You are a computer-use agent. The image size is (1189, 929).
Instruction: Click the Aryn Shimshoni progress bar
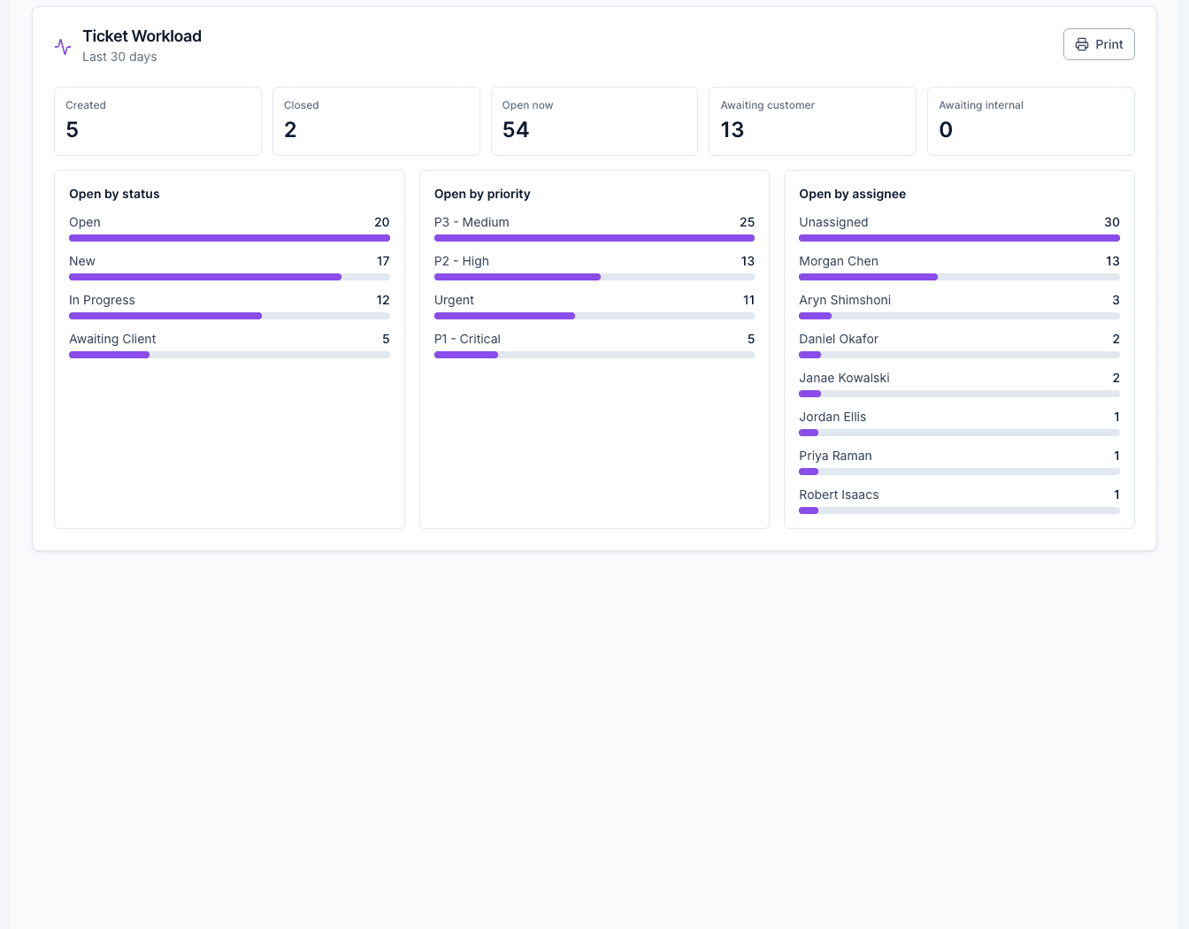[x=959, y=316]
